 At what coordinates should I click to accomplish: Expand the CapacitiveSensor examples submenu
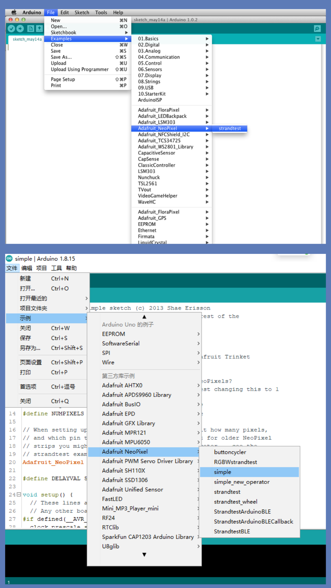coord(172,153)
